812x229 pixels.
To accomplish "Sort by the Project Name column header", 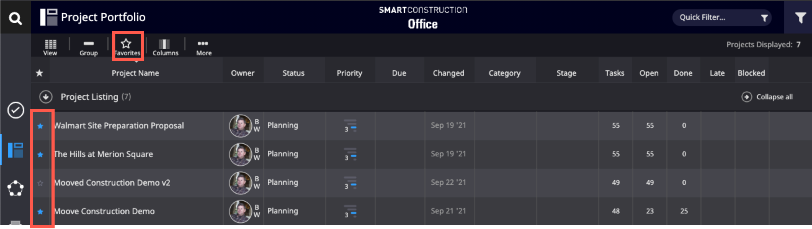I will [x=135, y=73].
